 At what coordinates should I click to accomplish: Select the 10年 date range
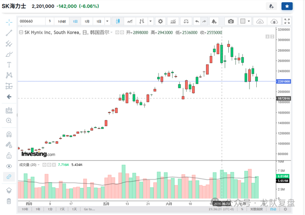pyautogui.click(x=25, y=209)
